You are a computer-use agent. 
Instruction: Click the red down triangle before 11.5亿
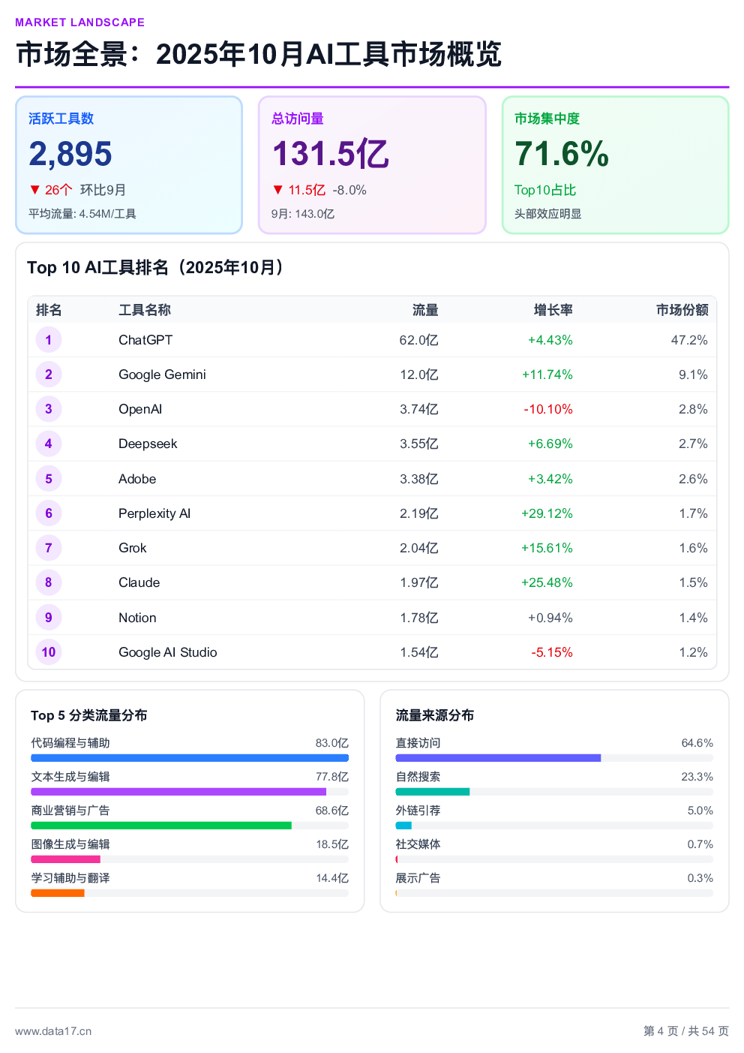click(x=278, y=190)
